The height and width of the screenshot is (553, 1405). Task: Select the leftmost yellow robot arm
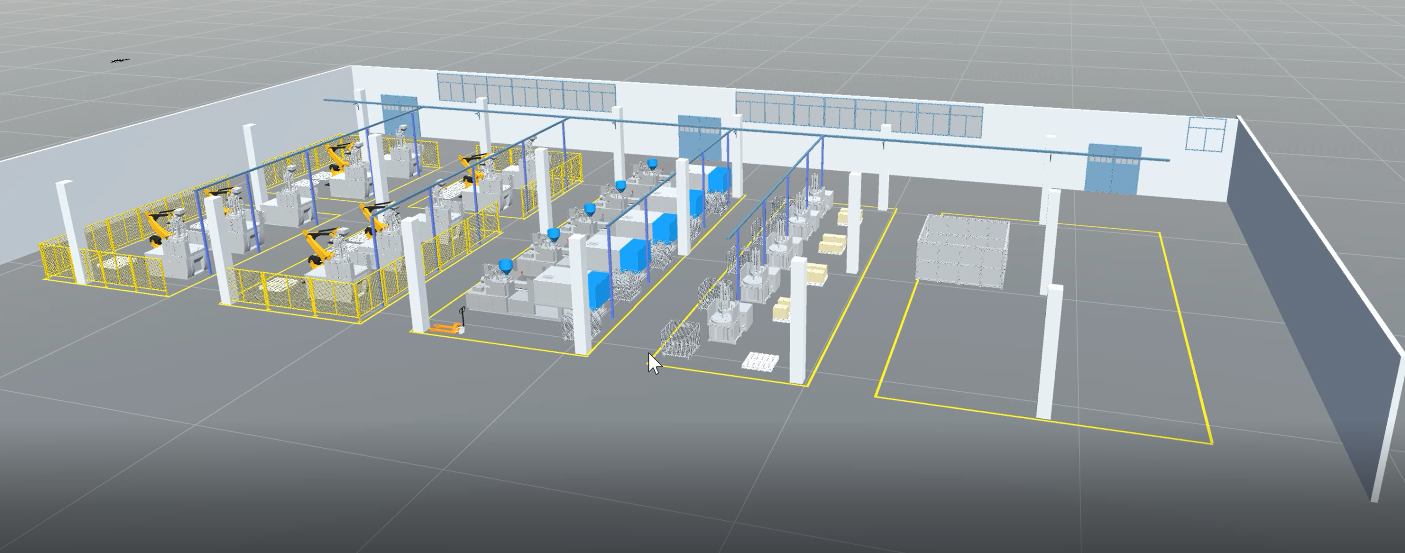(x=158, y=226)
